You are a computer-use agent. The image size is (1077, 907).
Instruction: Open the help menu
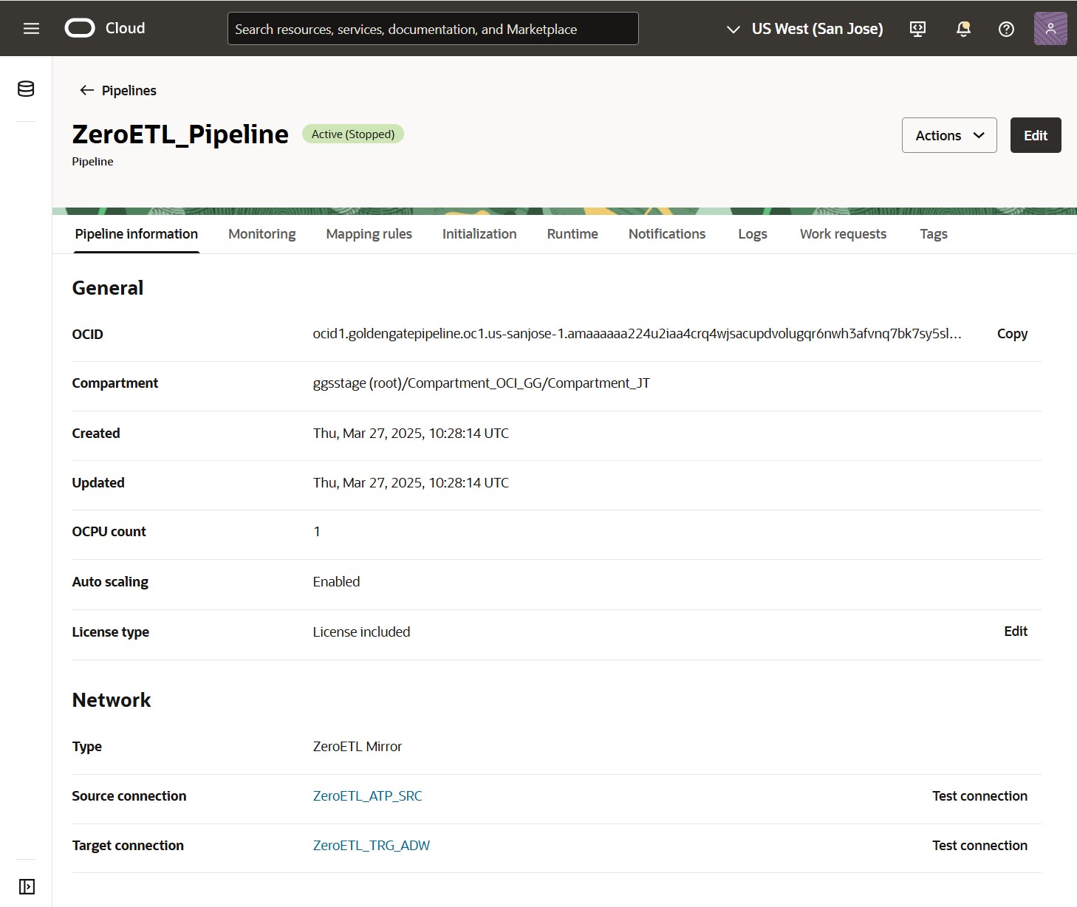click(x=1006, y=28)
